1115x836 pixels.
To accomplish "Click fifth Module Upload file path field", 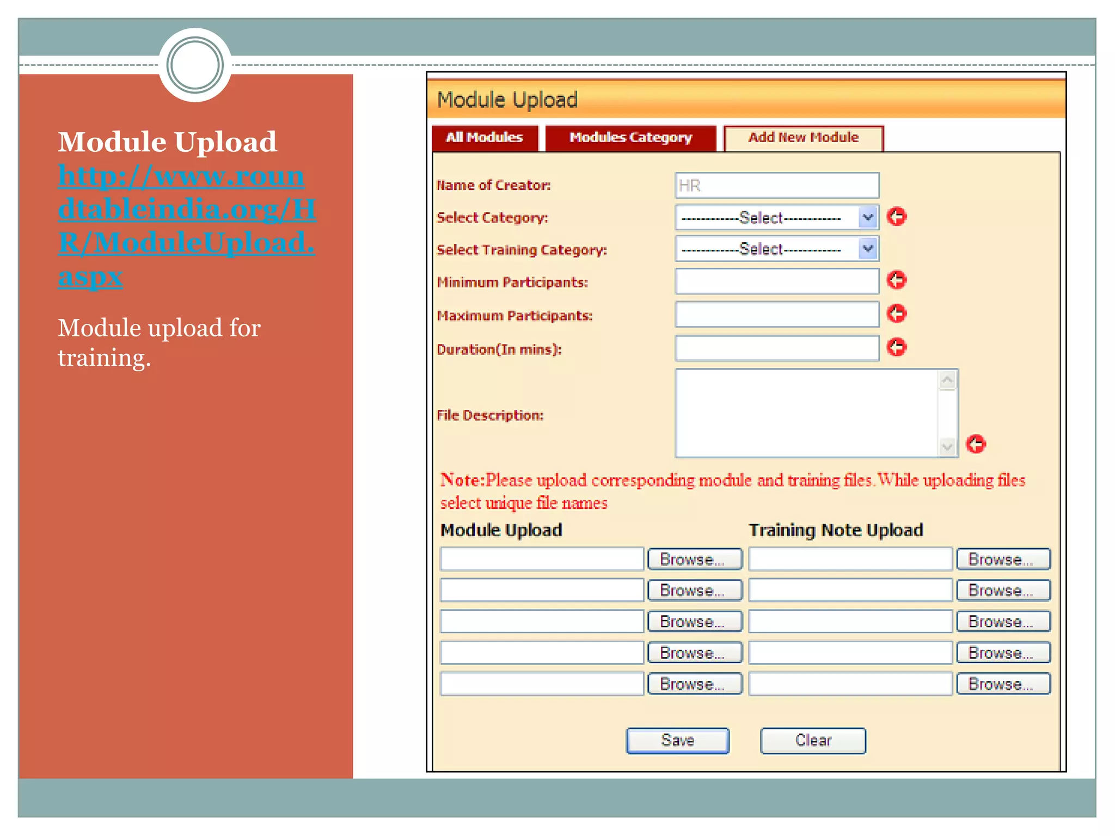I will (x=542, y=684).
